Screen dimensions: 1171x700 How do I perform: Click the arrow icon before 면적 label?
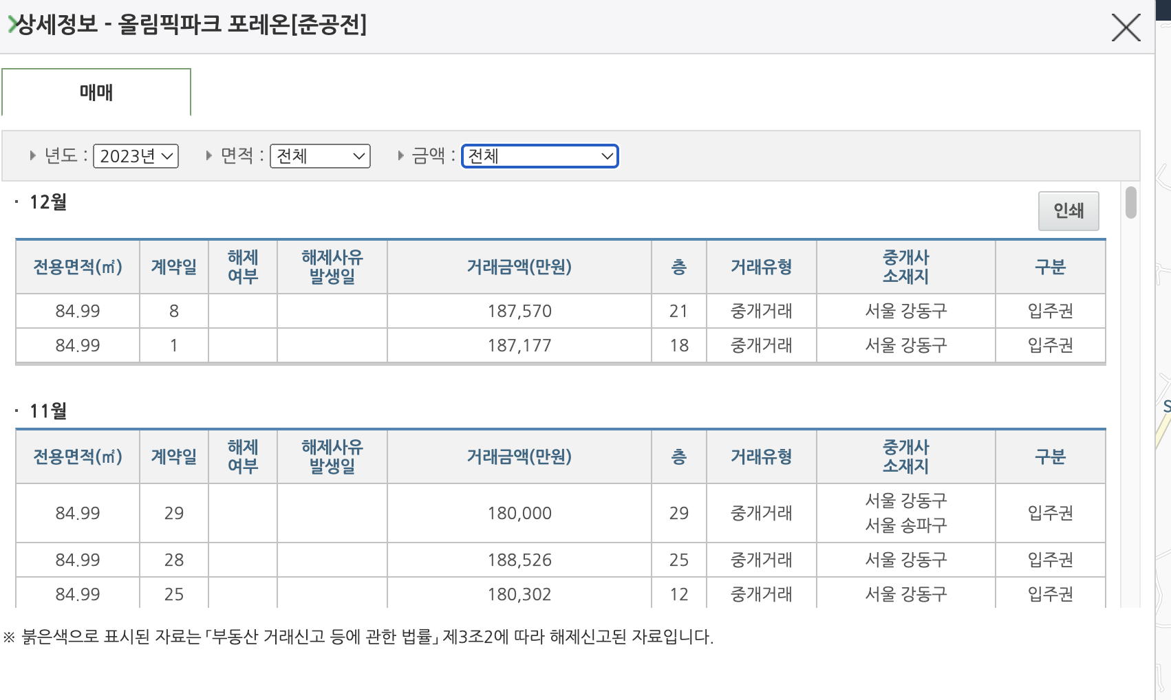click(x=208, y=156)
